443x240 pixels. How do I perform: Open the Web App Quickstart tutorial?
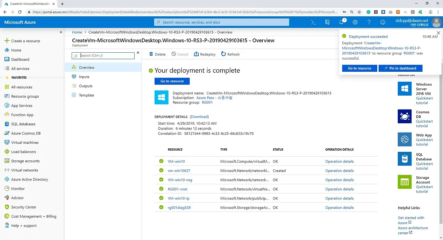coord(424,142)
